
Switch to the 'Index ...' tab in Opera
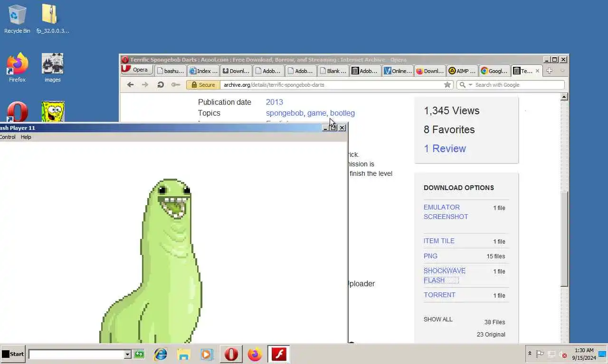[203, 71]
